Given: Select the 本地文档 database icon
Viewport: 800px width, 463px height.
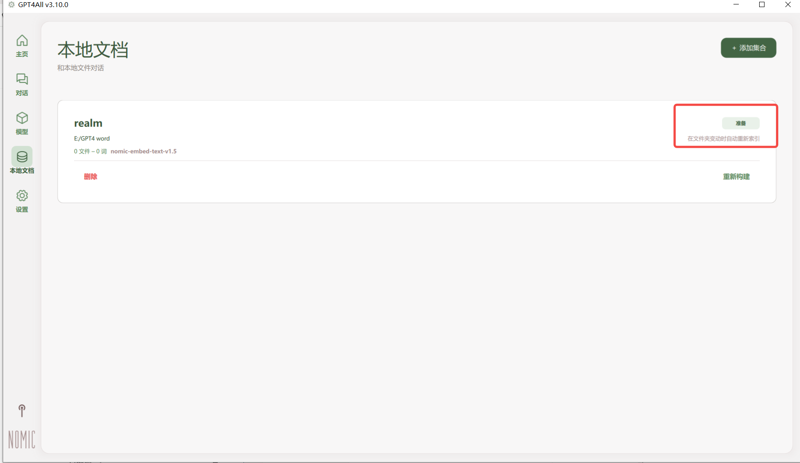Looking at the screenshot, I should coord(22,157).
